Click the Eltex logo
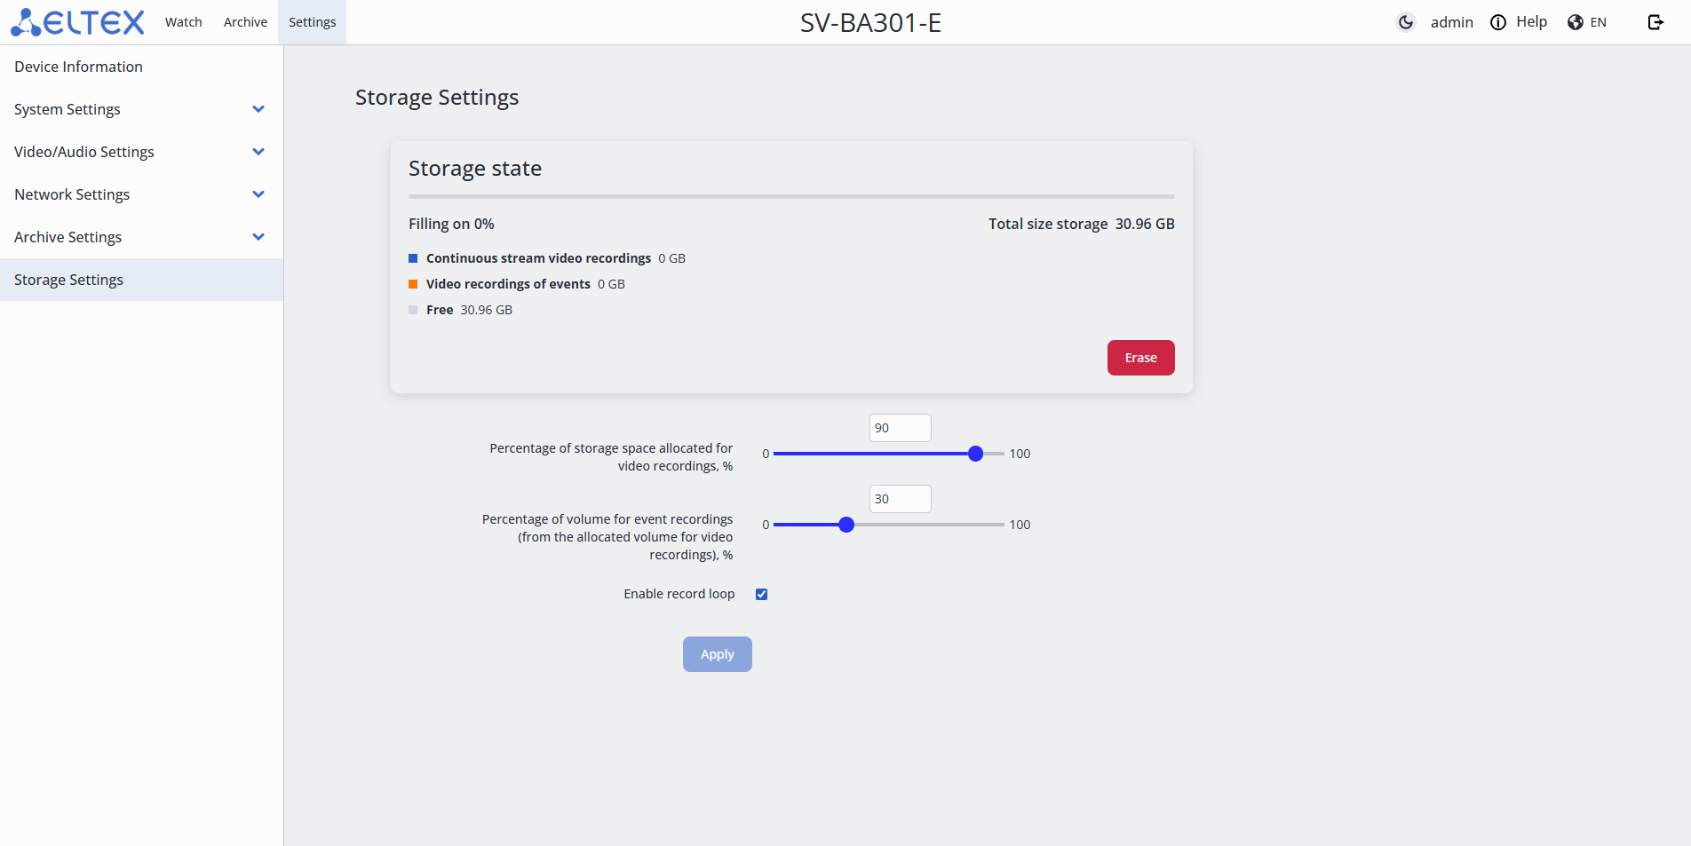 coord(77,22)
